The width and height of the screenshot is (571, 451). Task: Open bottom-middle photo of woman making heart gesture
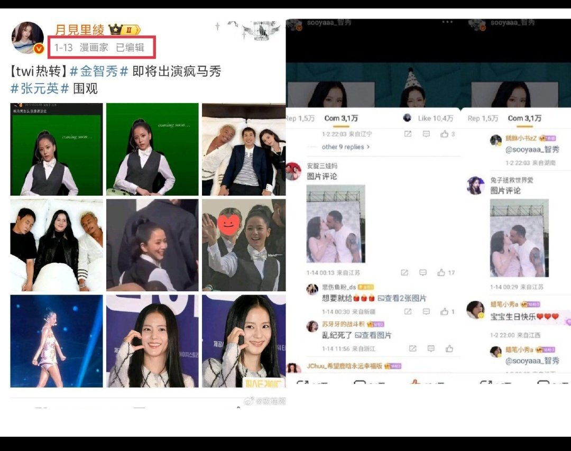(152, 341)
